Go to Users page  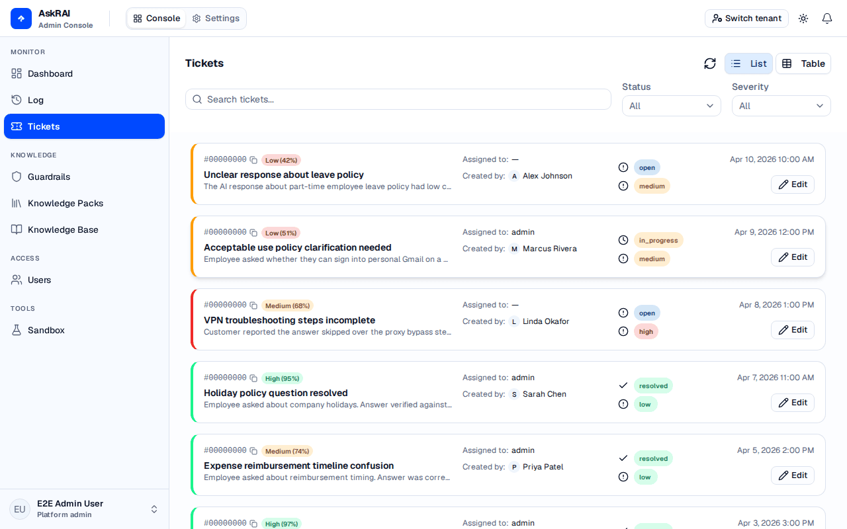coord(85,280)
